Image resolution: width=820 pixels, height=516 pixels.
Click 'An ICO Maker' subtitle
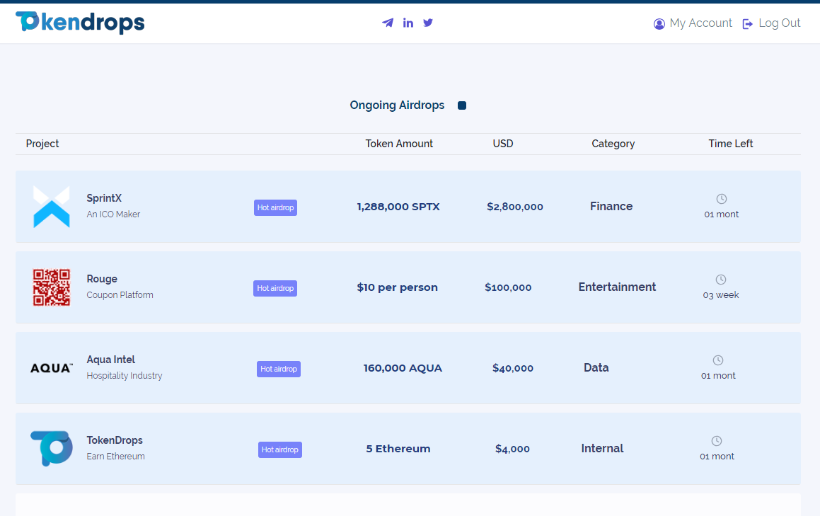coord(113,214)
